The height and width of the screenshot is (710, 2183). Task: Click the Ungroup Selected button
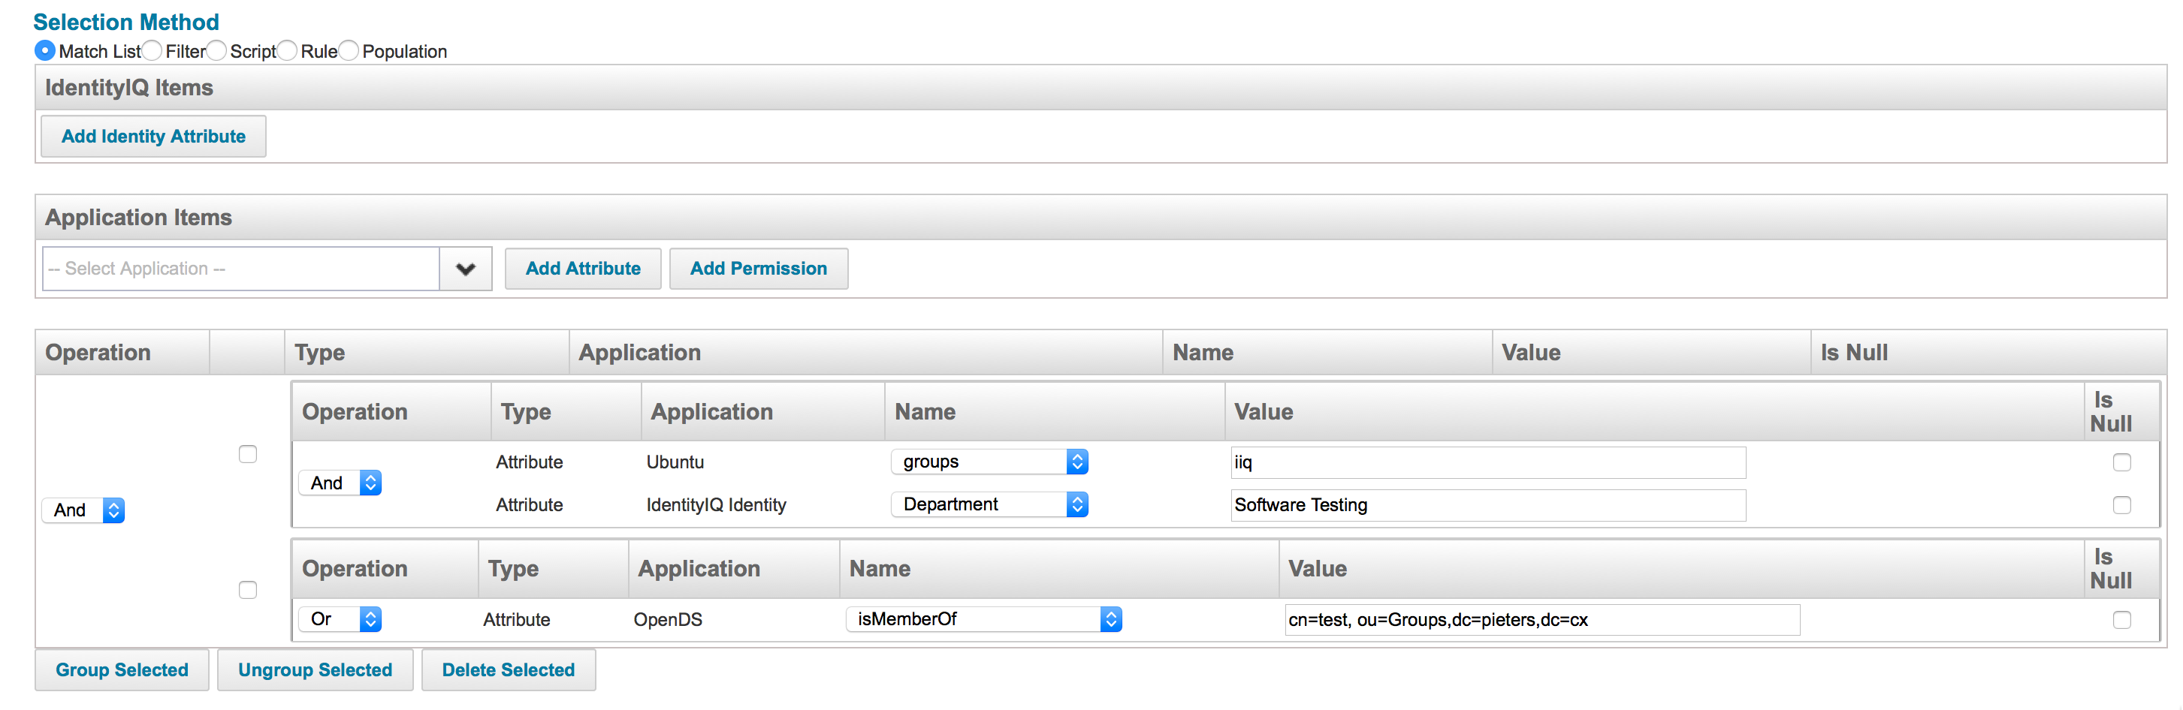(316, 670)
